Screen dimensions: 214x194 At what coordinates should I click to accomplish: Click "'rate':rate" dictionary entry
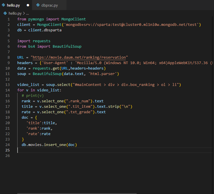(38, 134)
